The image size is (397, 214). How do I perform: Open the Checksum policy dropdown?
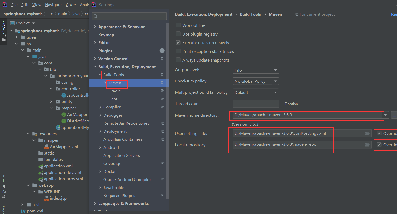click(x=256, y=81)
